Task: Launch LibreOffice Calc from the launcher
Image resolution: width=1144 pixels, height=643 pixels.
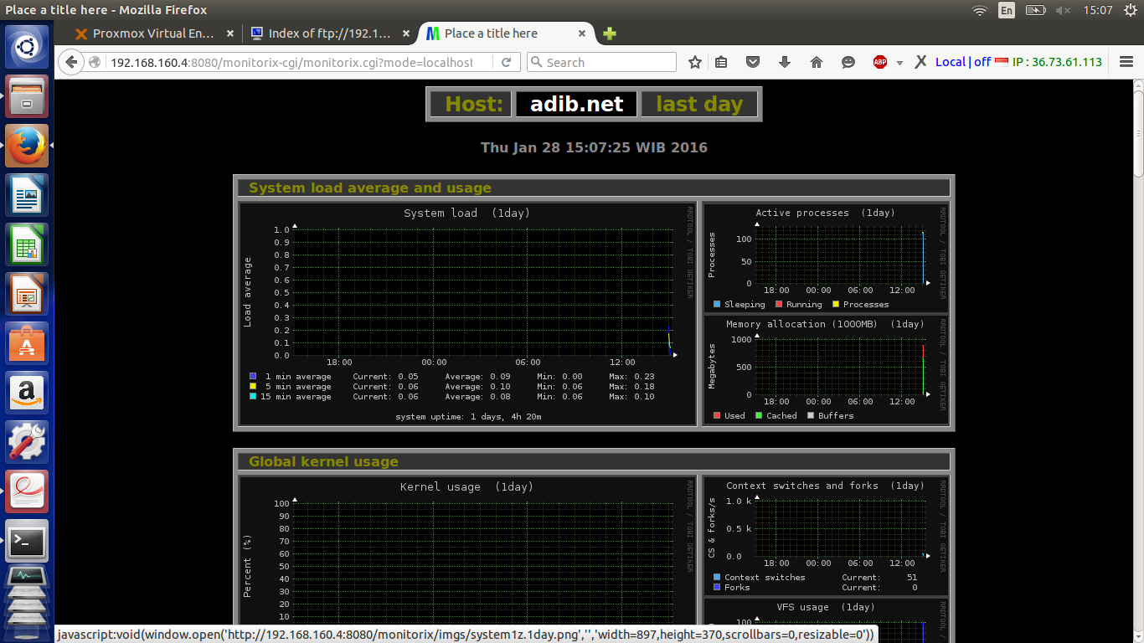Action: [27, 244]
